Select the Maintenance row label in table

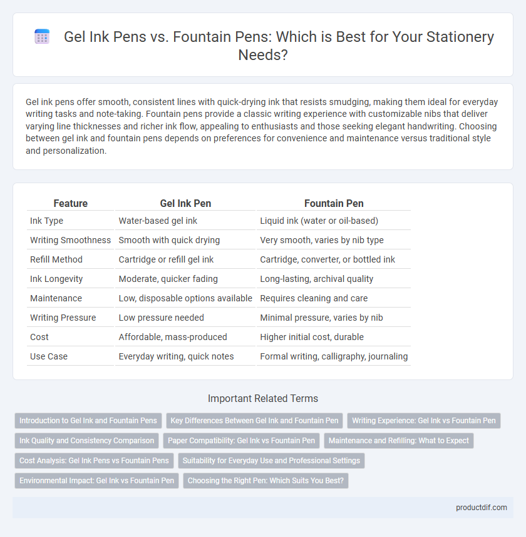coord(56,298)
